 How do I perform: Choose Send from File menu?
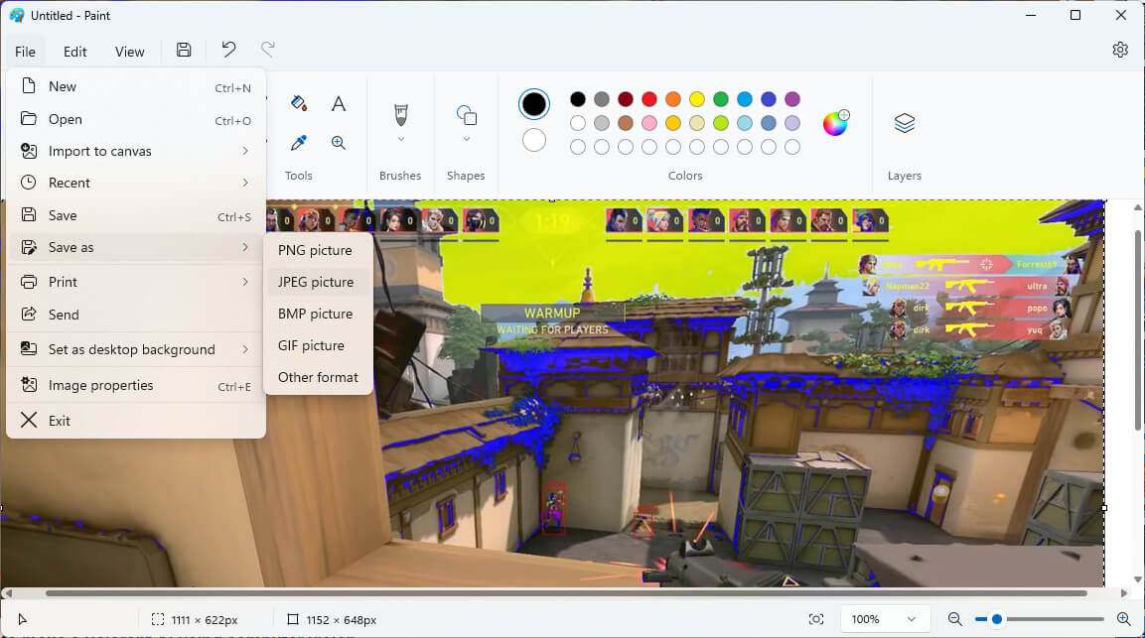coord(136,315)
